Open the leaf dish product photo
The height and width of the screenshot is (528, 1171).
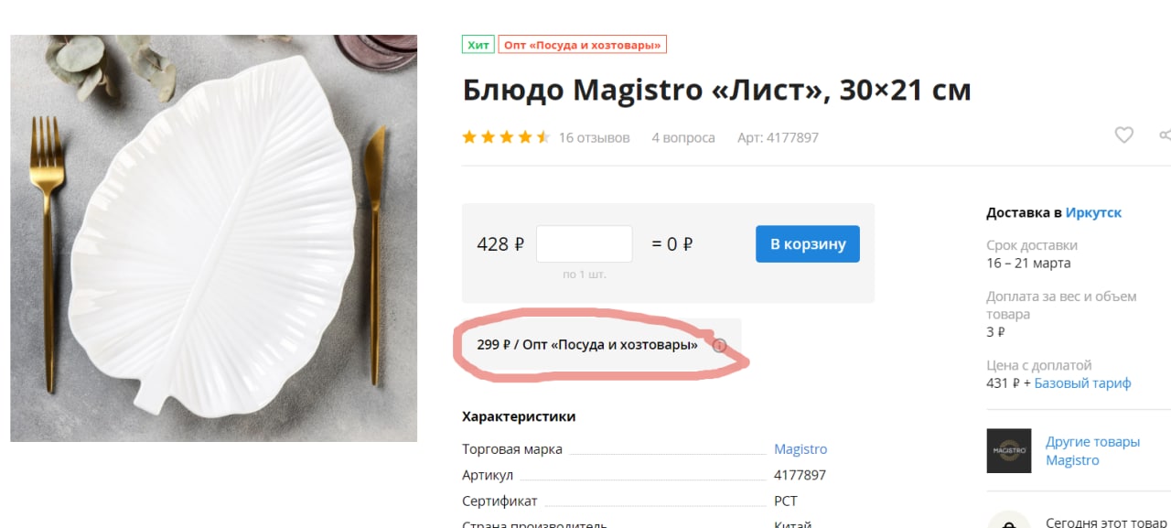(x=214, y=238)
